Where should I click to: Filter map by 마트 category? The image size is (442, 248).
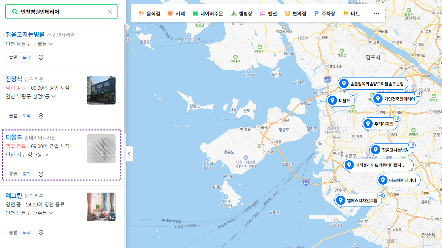[352, 14]
